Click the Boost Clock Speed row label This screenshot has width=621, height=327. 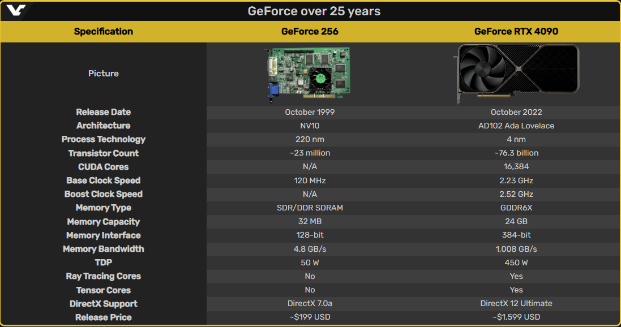(104, 194)
